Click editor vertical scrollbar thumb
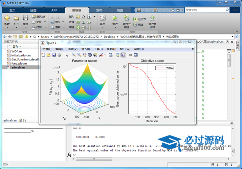The width and height of the screenshot is (242, 169). (229, 60)
